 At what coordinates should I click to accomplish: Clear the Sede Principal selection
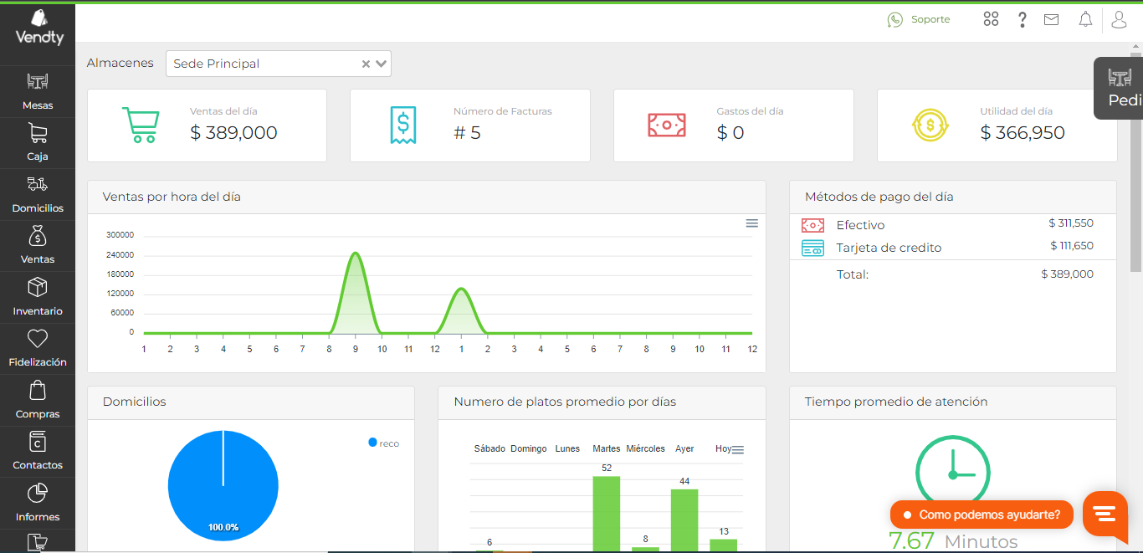(x=366, y=64)
